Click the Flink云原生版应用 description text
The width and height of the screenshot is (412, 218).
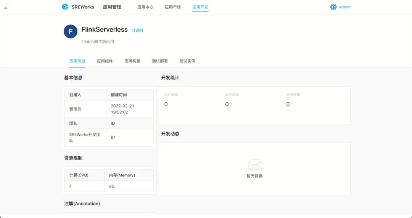tap(98, 42)
